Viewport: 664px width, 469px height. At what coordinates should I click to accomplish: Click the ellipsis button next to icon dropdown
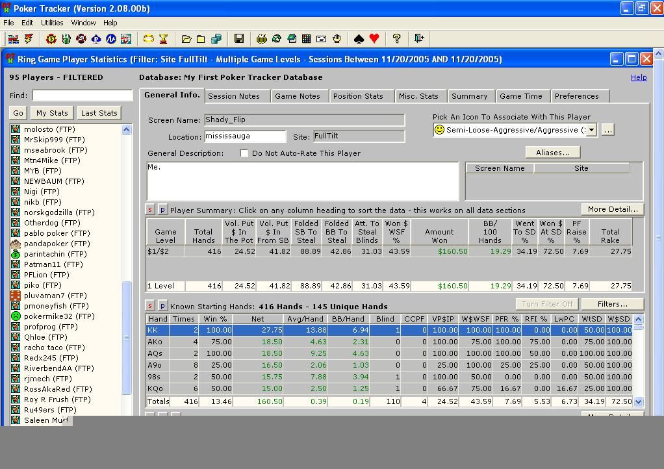pos(608,130)
